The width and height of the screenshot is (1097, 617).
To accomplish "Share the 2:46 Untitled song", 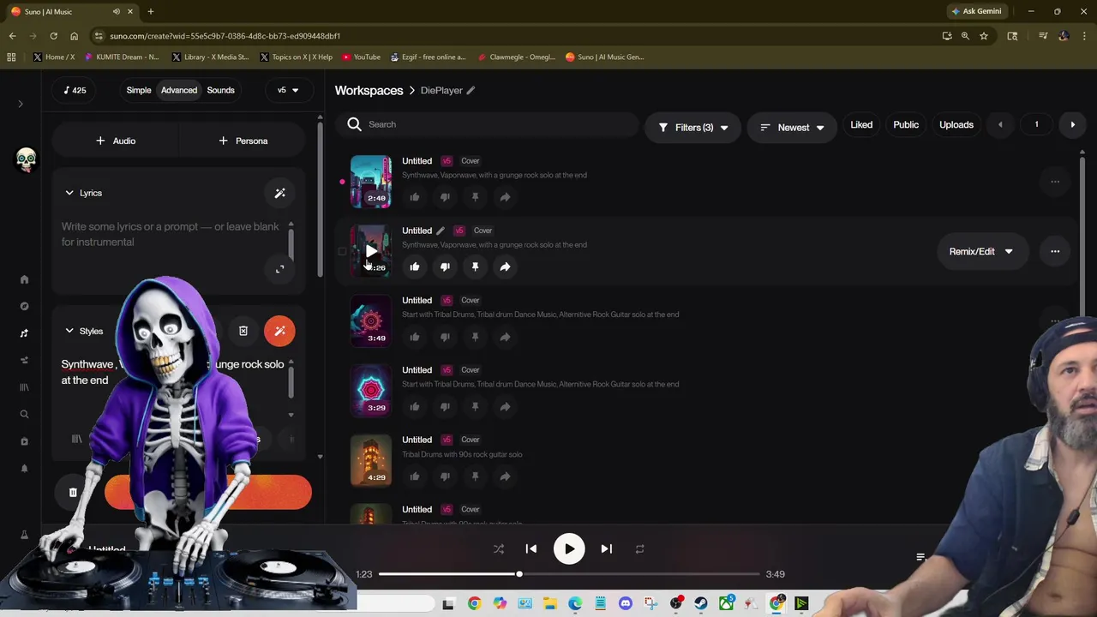I will (x=505, y=197).
